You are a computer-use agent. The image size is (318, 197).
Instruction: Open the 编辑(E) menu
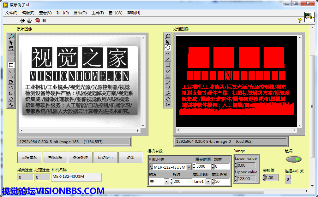[x=28, y=13]
